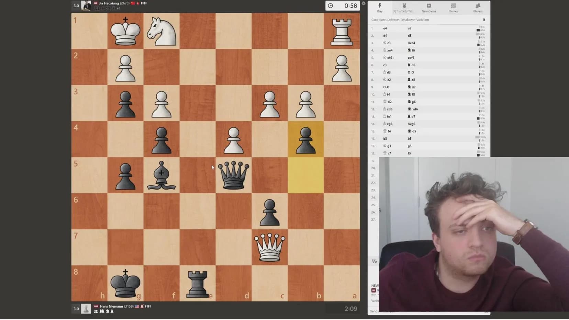The height and width of the screenshot is (320, 569).
Task: Open the Players tab icon
Action: click(x=478, y=7)
